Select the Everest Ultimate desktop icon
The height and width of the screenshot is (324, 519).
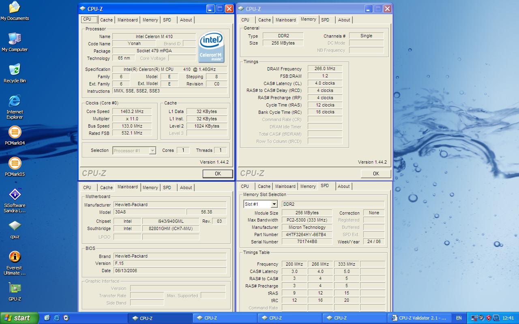click(x=15, y=263)
